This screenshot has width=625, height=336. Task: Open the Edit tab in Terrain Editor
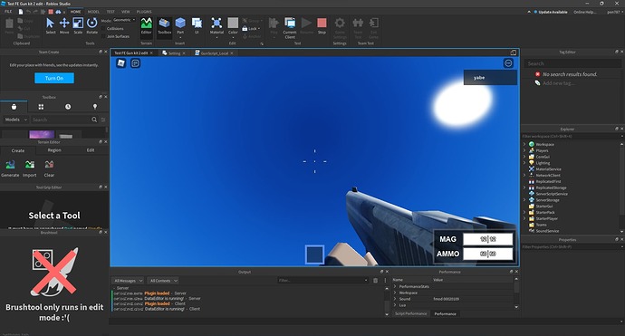(91, 150)
